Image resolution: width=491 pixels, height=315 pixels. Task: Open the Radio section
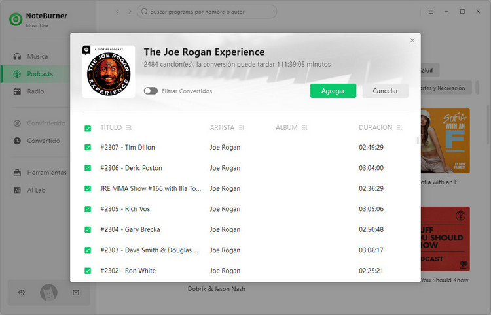pyautogui.click(x=36, y=91)
